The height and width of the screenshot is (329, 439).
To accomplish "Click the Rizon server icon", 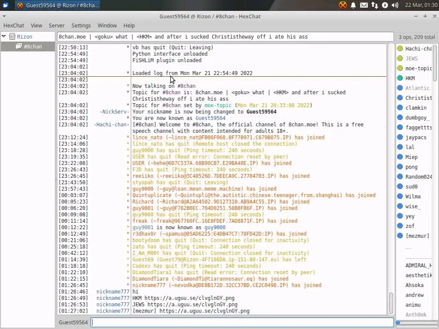I will pyautogui.click(x=12, y=36).
